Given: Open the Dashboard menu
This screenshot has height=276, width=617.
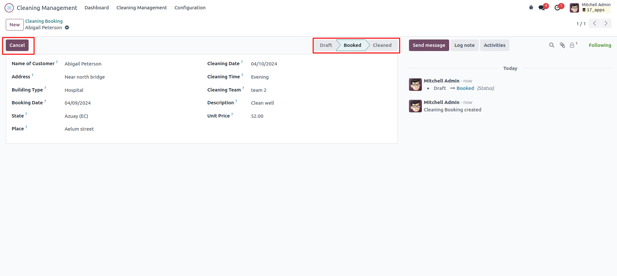Looking at the screenshot, I should [96, 8].
